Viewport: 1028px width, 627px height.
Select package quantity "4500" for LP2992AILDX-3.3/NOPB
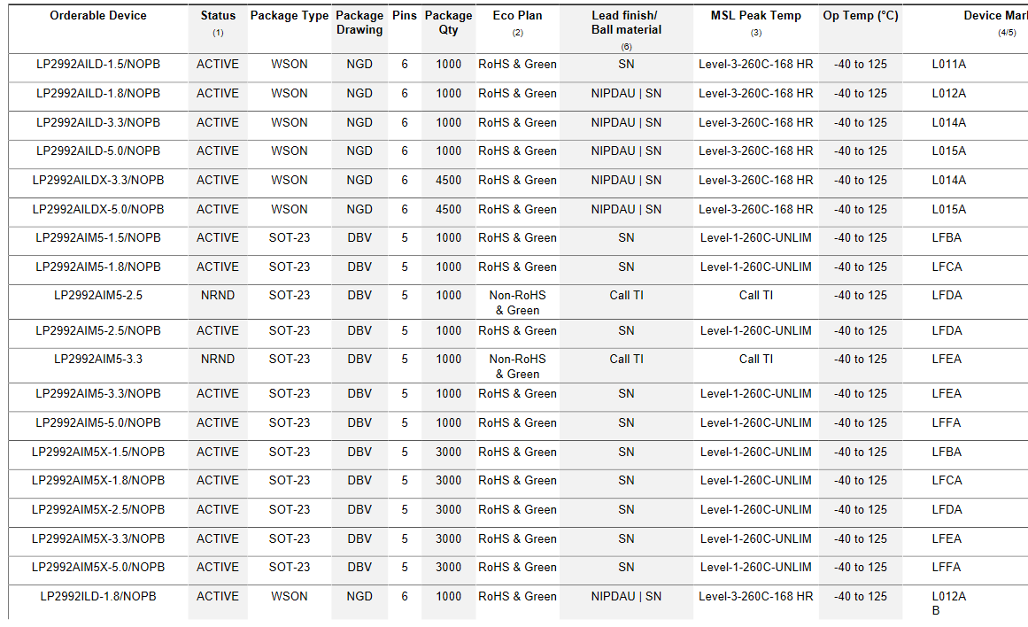[x=448, y=181]
